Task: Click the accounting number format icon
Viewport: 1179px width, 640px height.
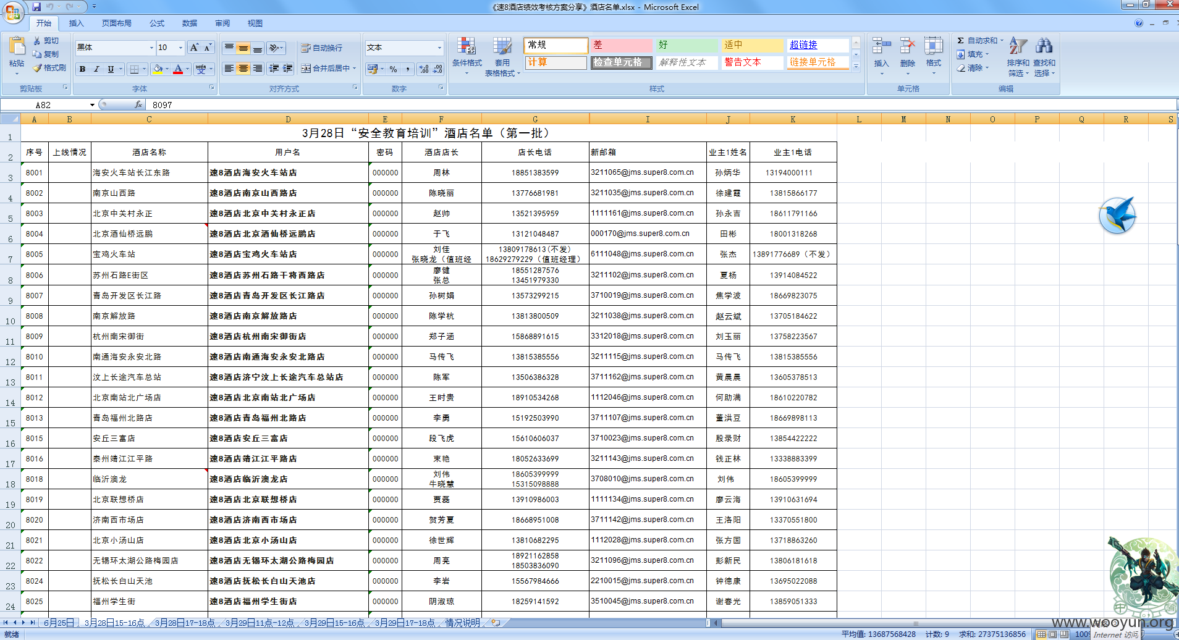Action: click(372, 69)
